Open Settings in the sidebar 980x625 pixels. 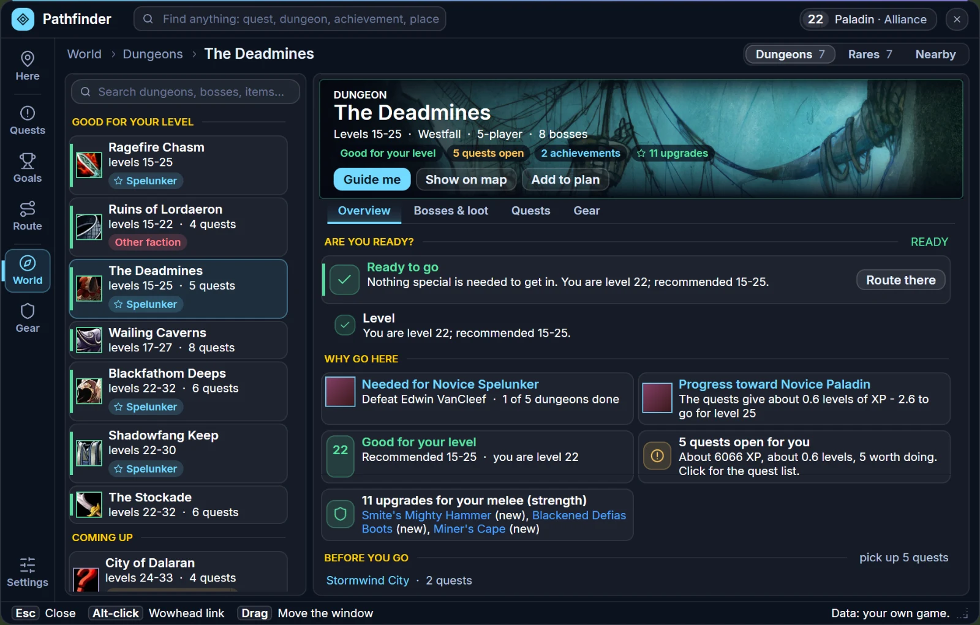click(28, 572)
